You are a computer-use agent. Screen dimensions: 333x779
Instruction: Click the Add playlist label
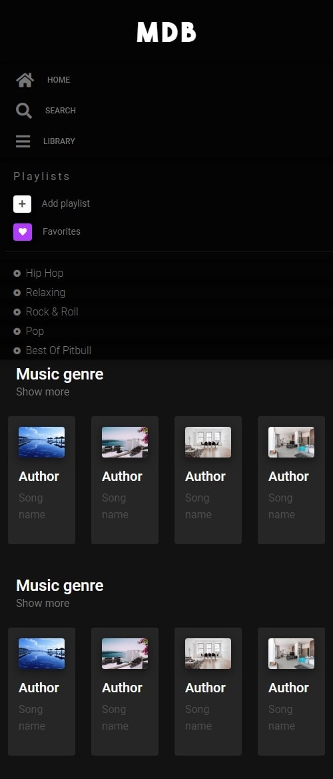click(65, 203)
